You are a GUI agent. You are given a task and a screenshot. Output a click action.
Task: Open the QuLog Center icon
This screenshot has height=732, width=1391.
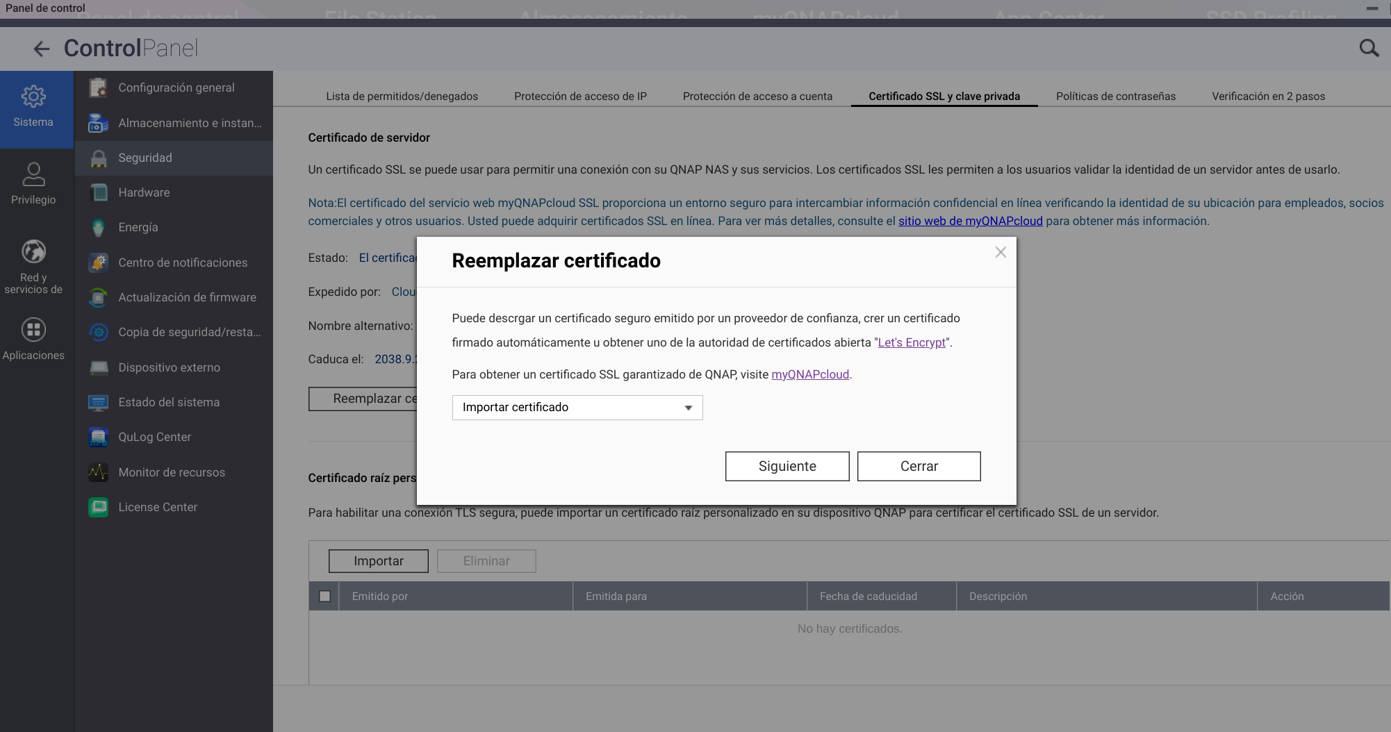pos(99,437)
